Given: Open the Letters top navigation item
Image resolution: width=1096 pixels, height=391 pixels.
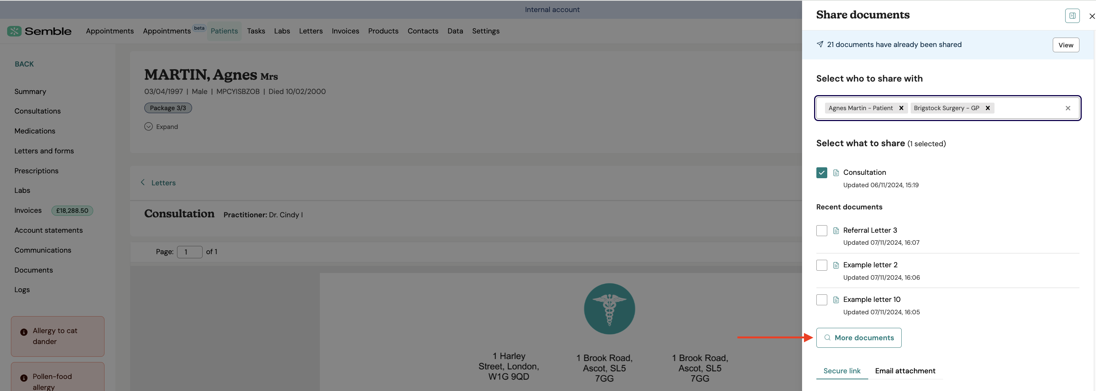Looking at the screenshot, I should pyautogui.click(x=310, y=31).
